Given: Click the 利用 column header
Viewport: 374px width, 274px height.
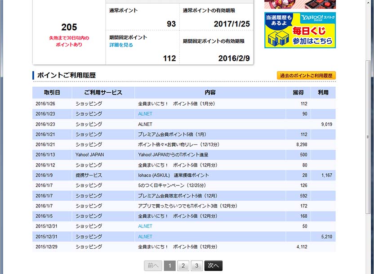Looking at the screenshot, I should tap(323, 93).
